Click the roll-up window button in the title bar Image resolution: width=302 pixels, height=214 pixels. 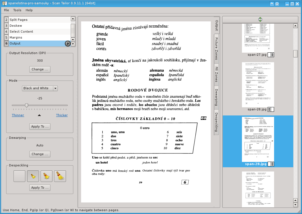[272, 4]
